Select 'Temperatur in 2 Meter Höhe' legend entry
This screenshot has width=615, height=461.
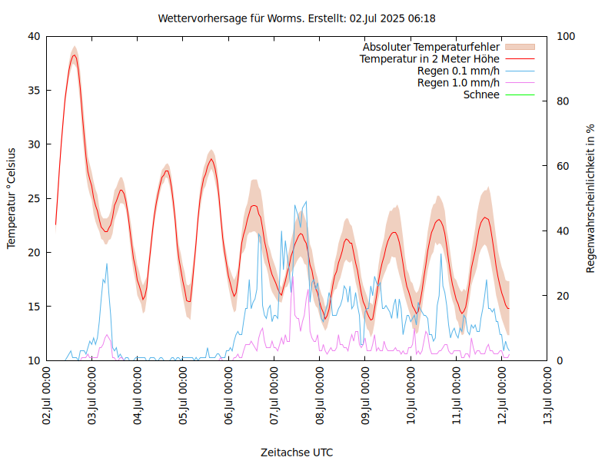tap(430, 59)
